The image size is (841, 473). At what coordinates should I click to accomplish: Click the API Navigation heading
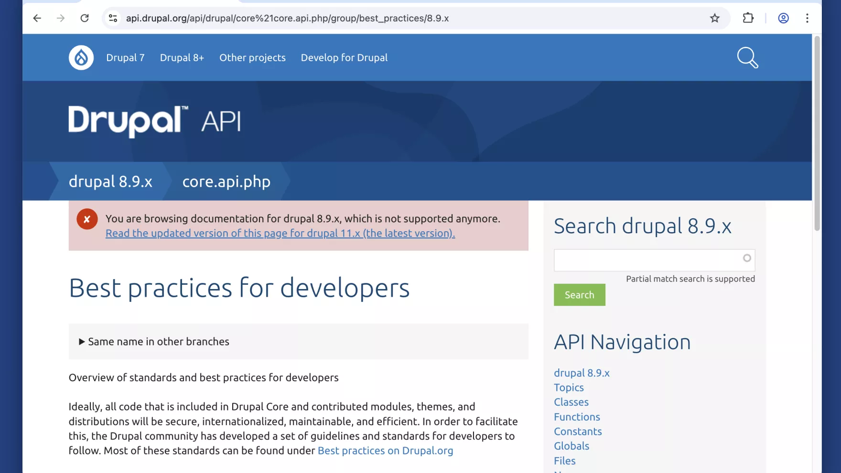coord(622,342)
